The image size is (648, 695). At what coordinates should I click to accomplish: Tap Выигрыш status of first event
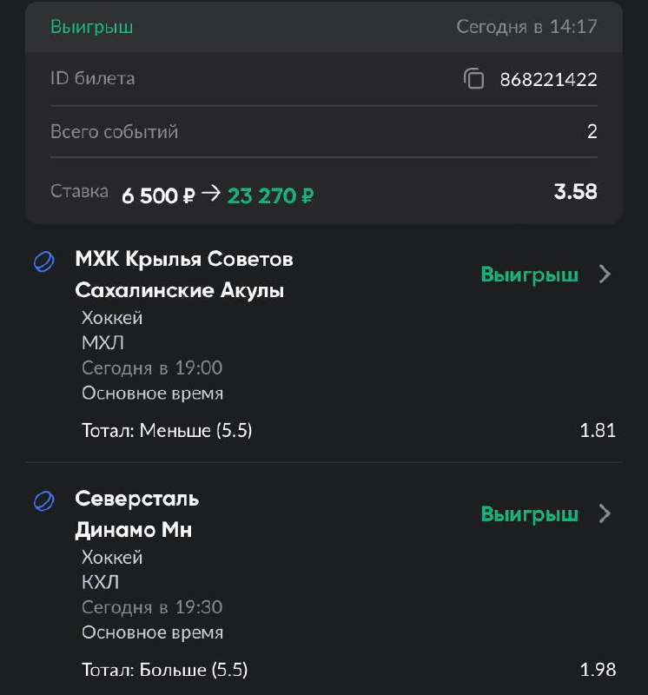tap(529, 275)
